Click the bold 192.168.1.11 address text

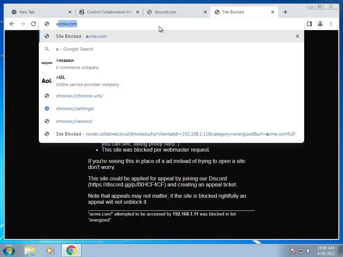(x=185, y=214)
